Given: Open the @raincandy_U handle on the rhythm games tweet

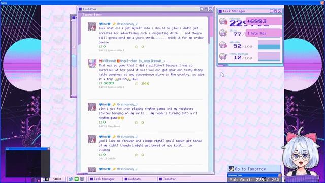Looking at the screenshot, I should (x=127, y=104).
